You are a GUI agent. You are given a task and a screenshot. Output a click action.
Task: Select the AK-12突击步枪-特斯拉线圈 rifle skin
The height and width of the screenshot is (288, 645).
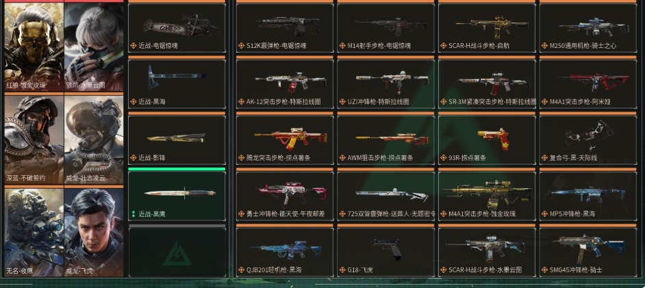tap(285, 84)
